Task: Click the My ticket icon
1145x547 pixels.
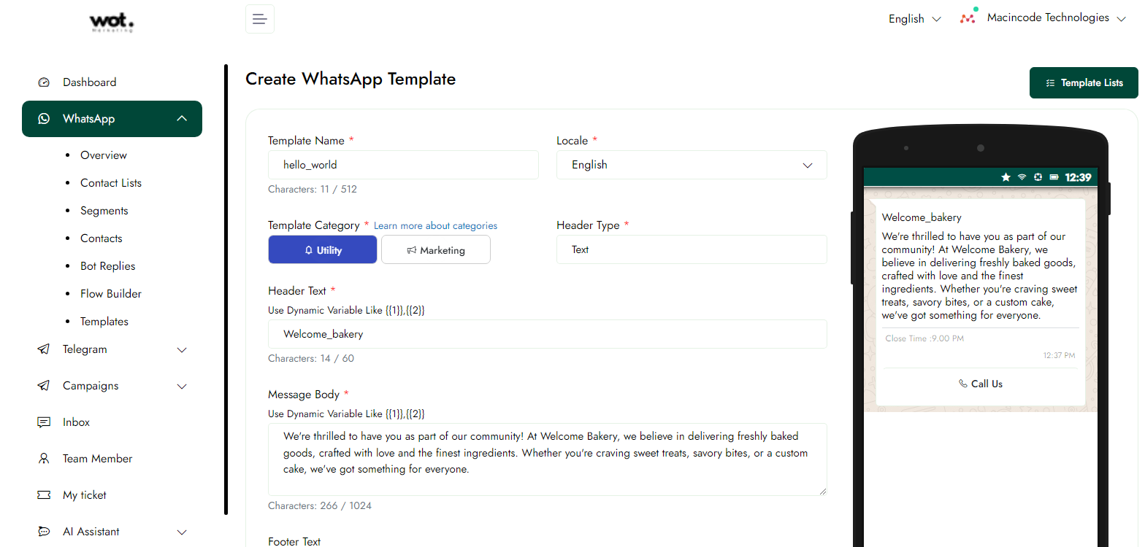Action: click(44, 495)
